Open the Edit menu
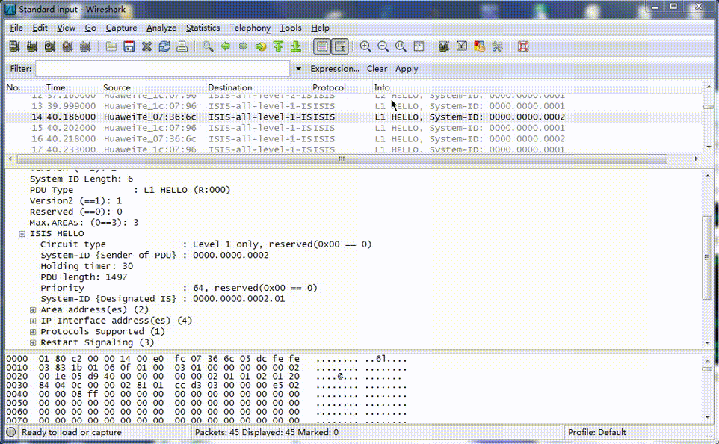This screenshot has height=444, width=719. (x=40, y=28)
